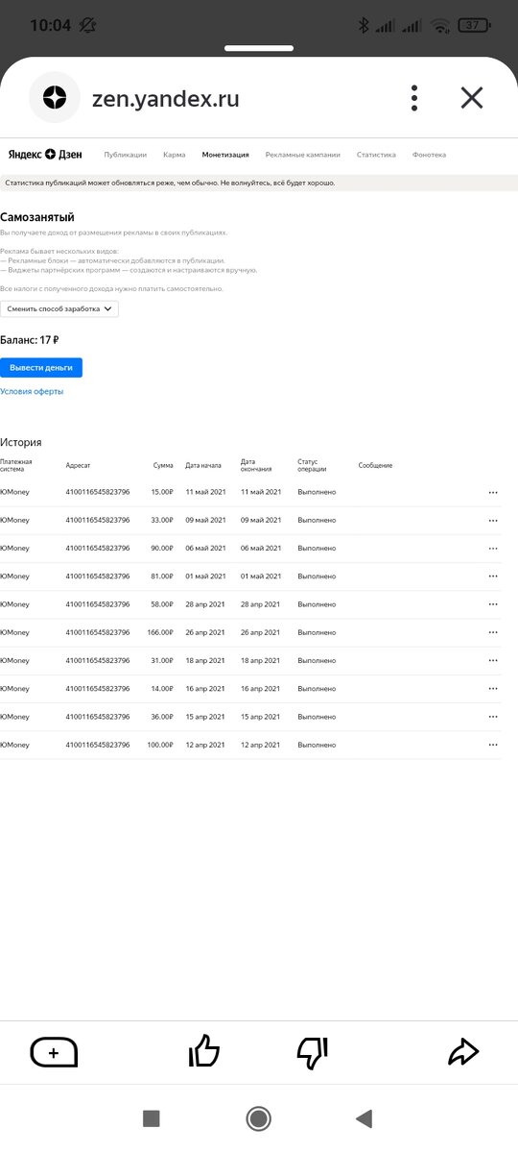Viewport: 518px width, 1153px height.
Task: Tap the site compass icon
Action: pos(55,97)
